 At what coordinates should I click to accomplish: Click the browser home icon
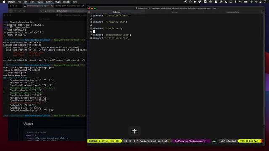pos(24,11)
